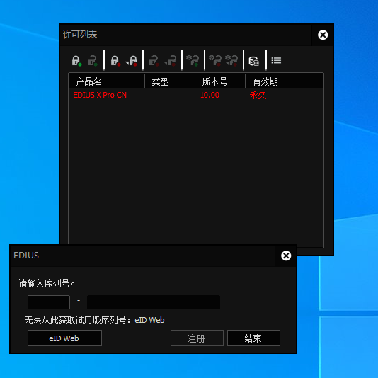Click the dimmed open padlock with red dot and arrow
Image resolution: width=378 pixels, height=378 pixels.
[x=170, y=60]
